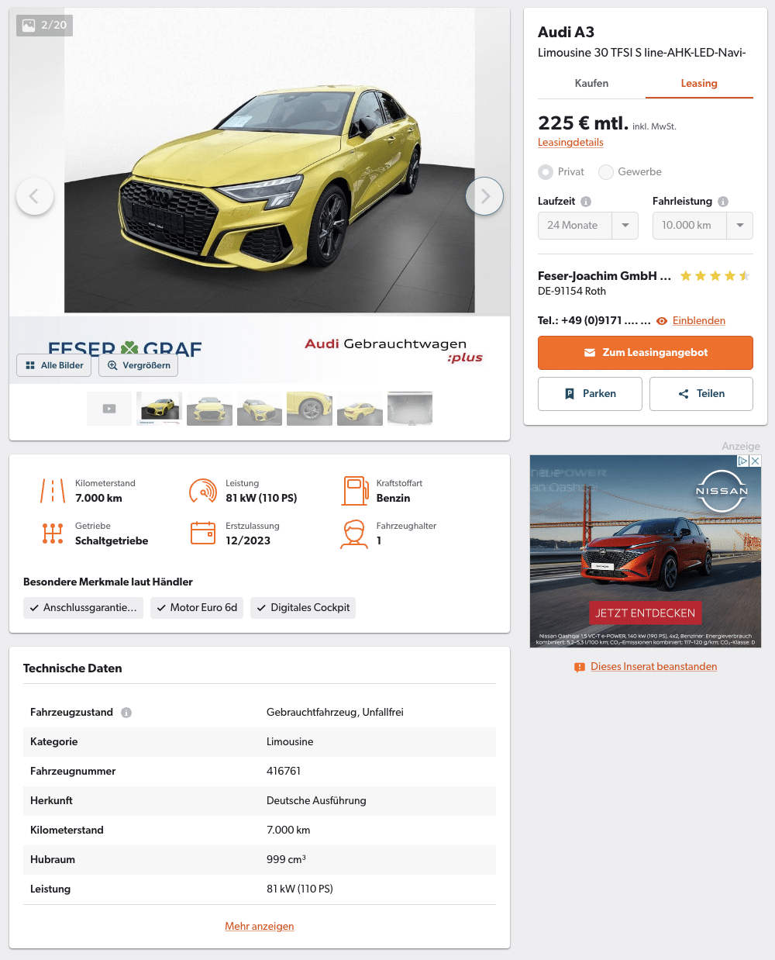This screenshot has height=960, width=775.
Task: Click the Hubraum value 999 cm³
Action: [286, 860]
